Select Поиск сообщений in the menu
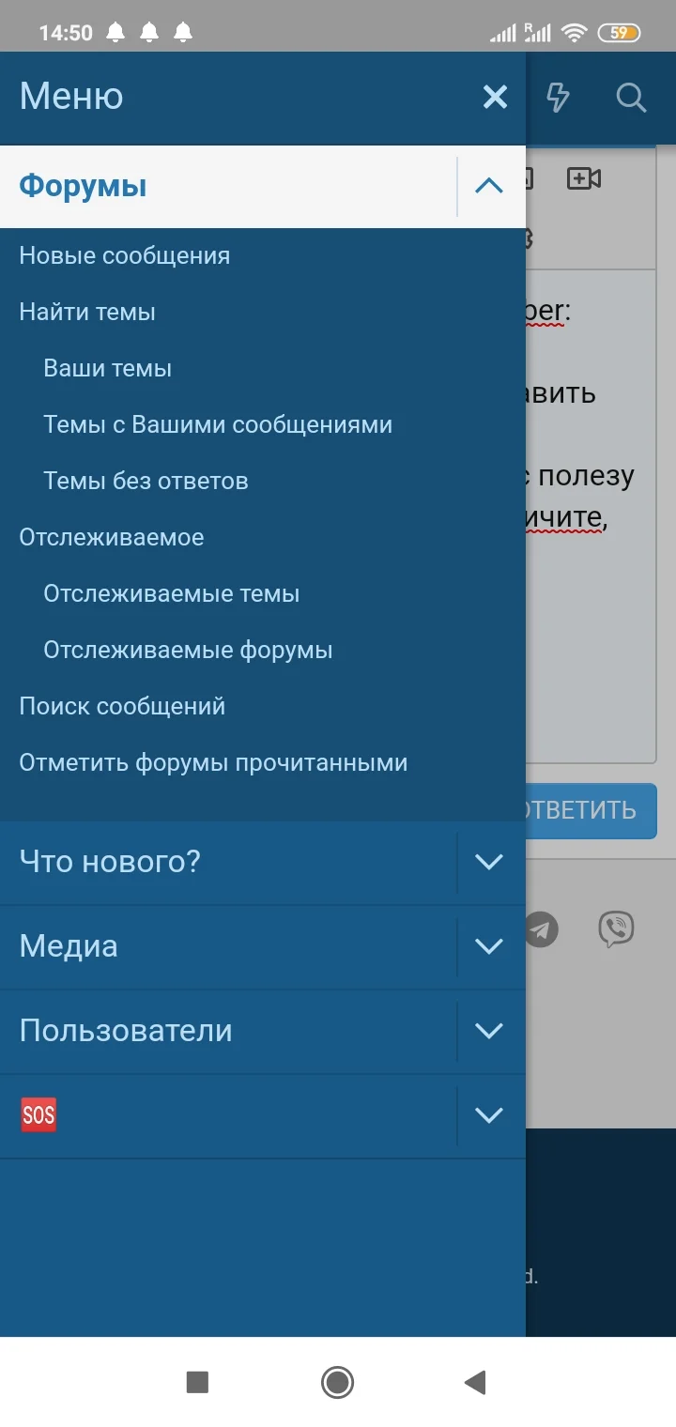Viewport: 676px width, 1427px height. click(120, 705)
